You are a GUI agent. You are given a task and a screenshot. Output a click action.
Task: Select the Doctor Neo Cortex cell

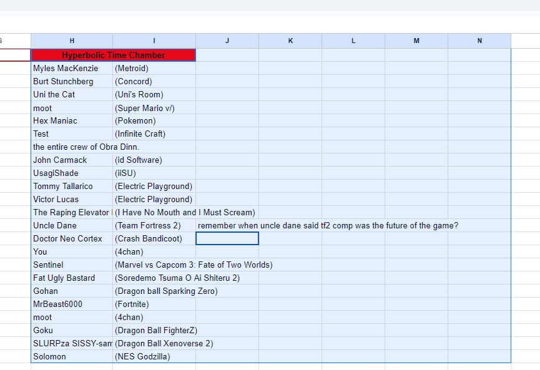tap(72, 238)
